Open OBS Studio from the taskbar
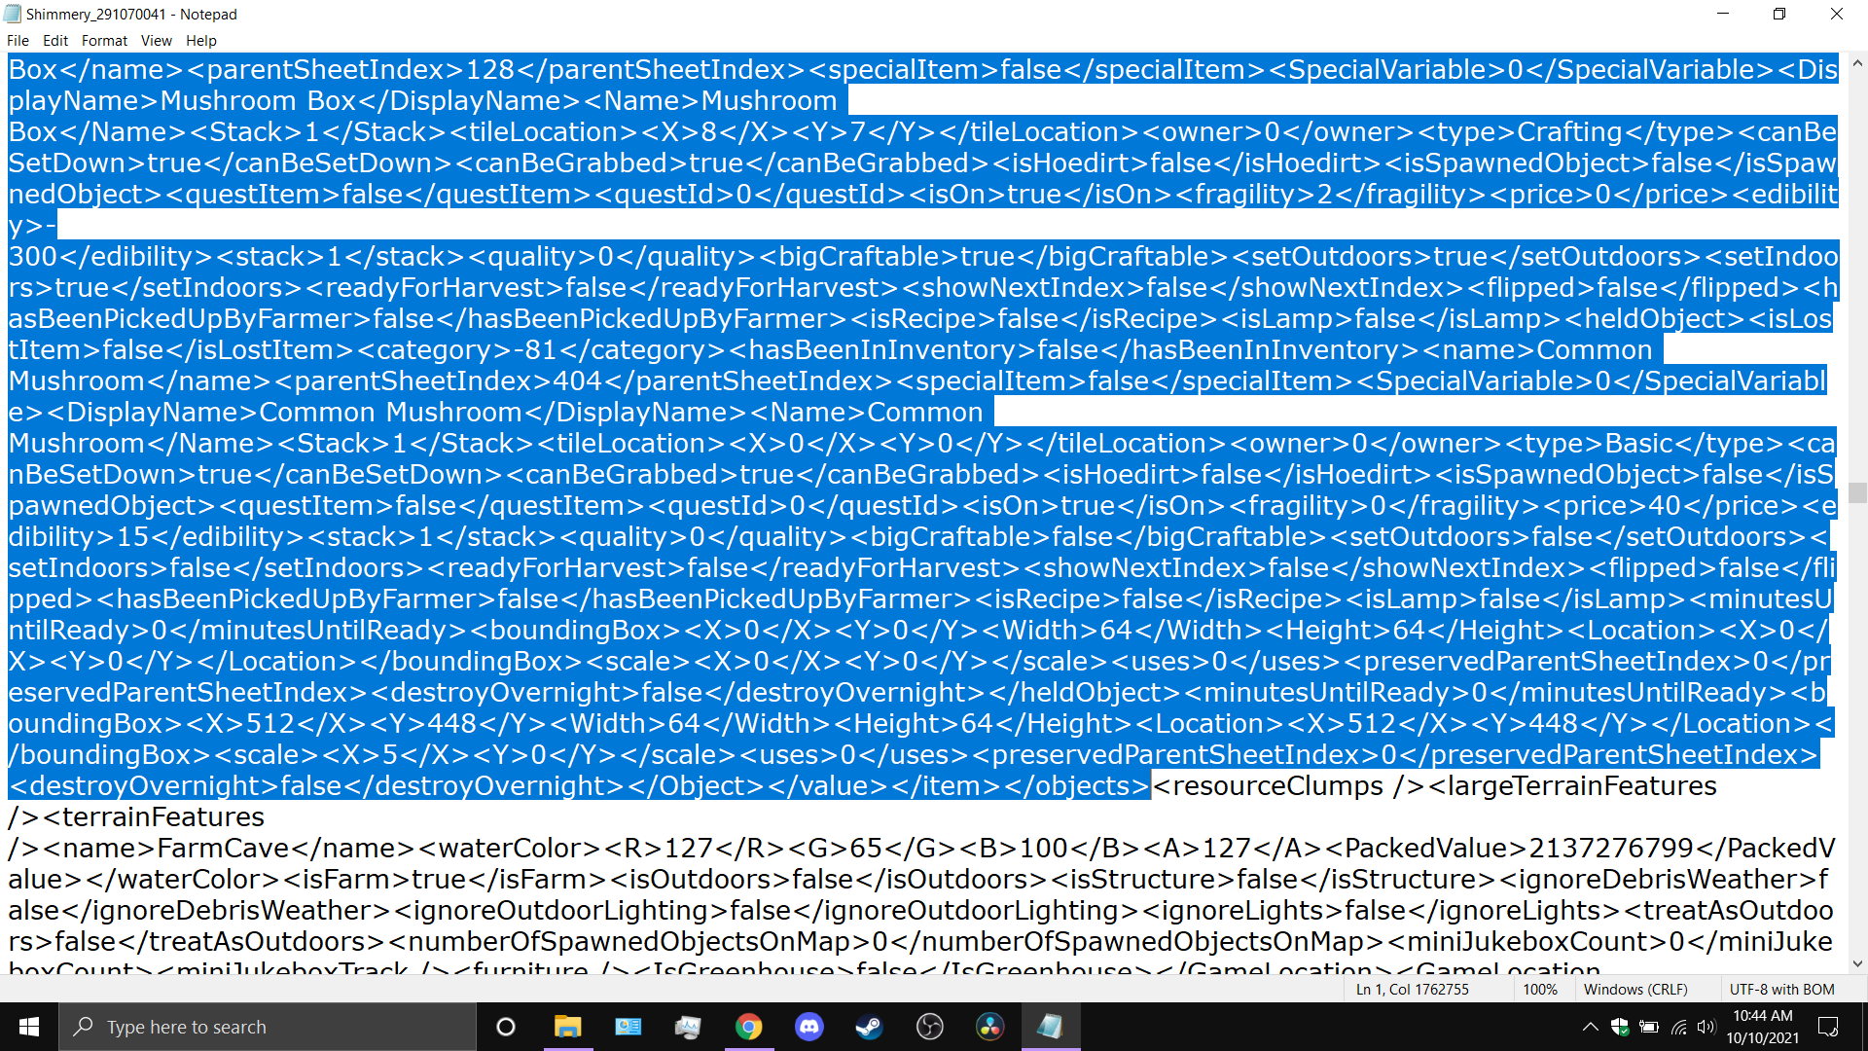 tap(929, 1027)
